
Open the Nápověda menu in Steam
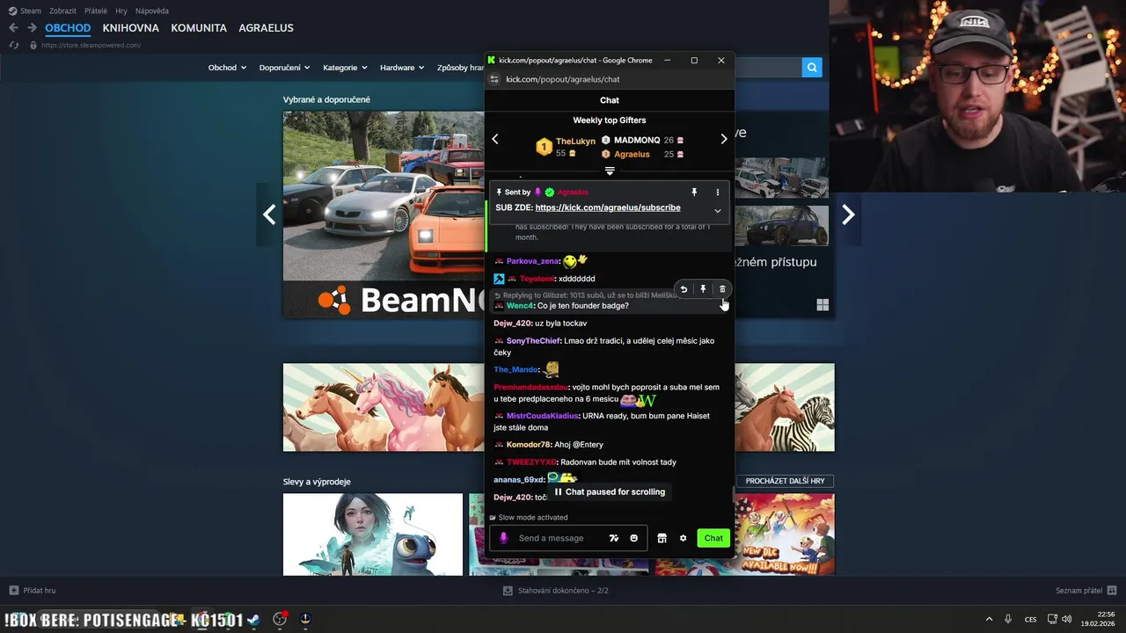click(152, 11)
